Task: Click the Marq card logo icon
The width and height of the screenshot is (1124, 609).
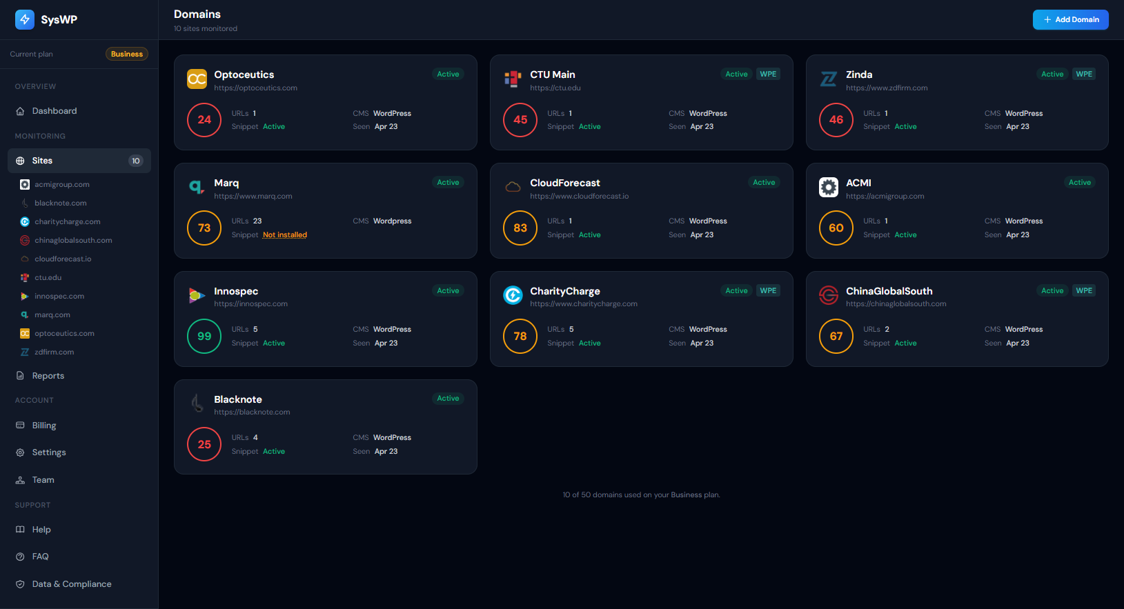Action: tap(197, 188)
